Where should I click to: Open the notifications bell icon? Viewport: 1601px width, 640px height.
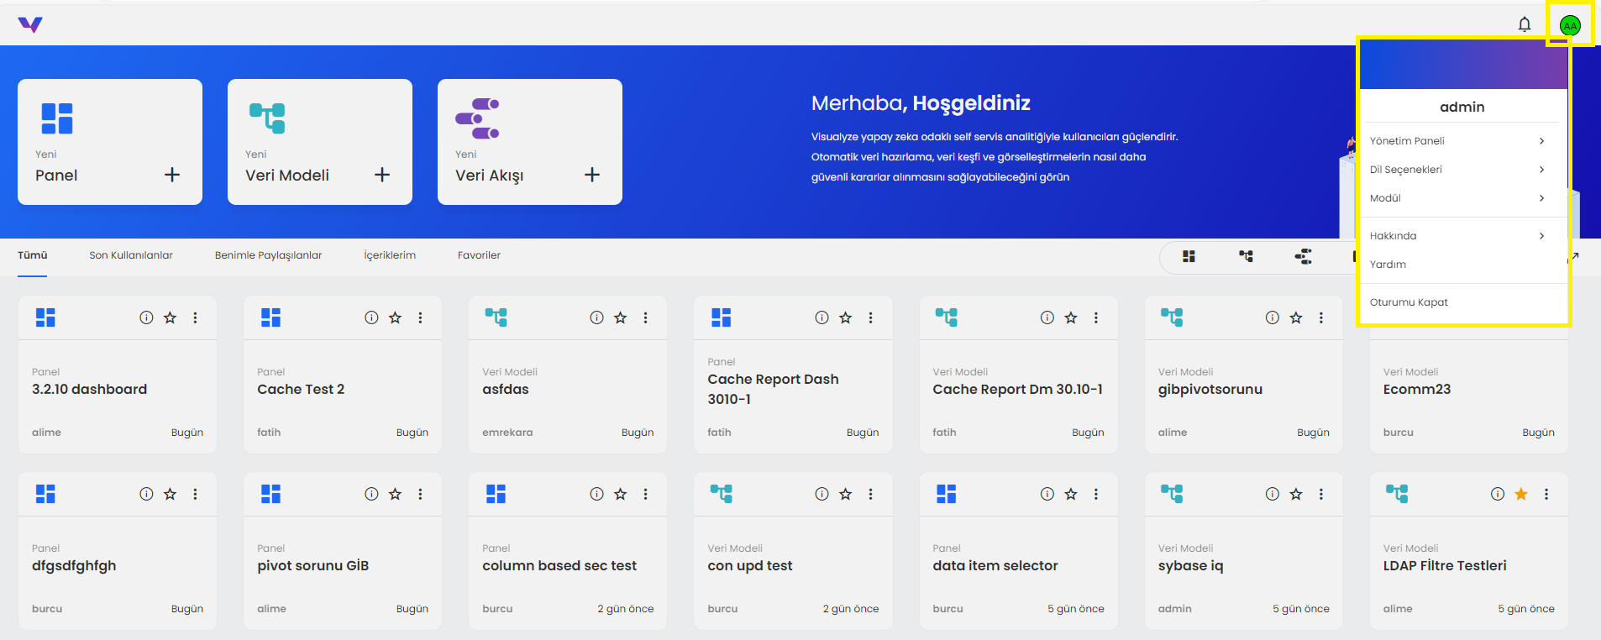tap(1524, 24)
